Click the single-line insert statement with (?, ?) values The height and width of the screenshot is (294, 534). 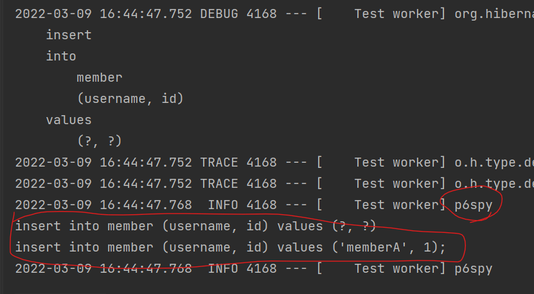pyautogui.click(x=195, y=226)
